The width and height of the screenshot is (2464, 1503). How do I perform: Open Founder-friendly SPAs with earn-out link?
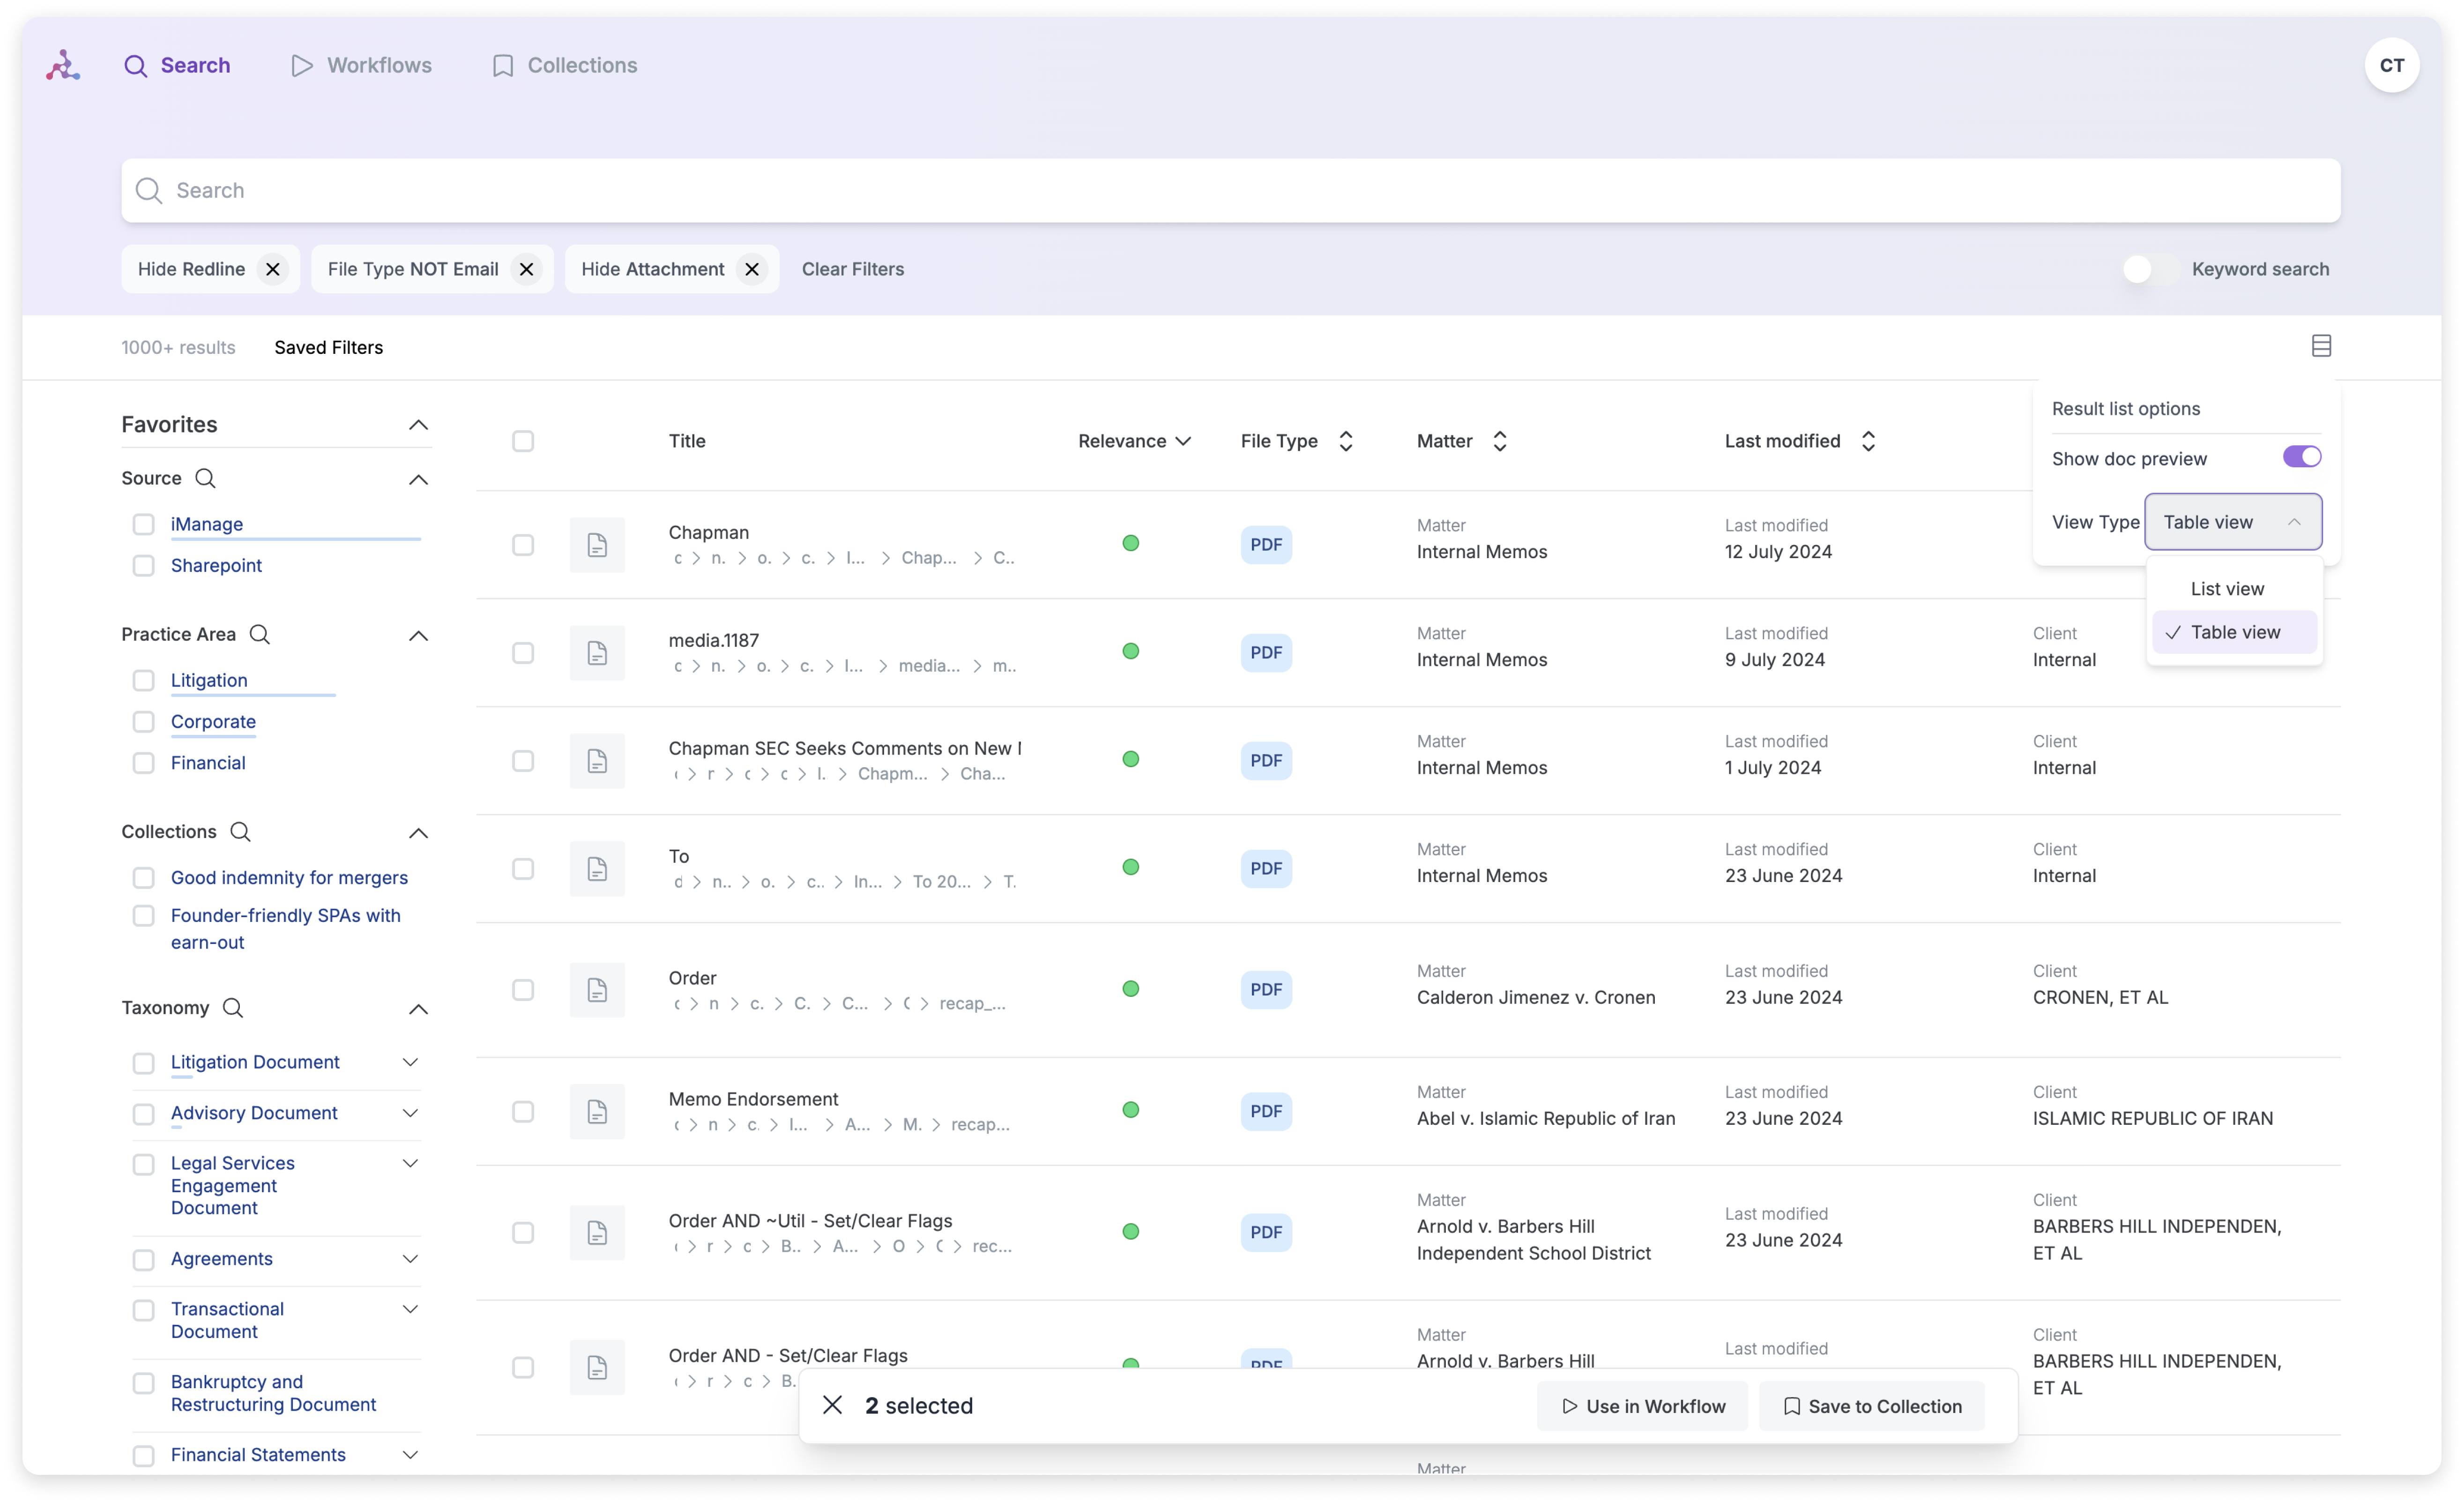click(x=285, y=929)
